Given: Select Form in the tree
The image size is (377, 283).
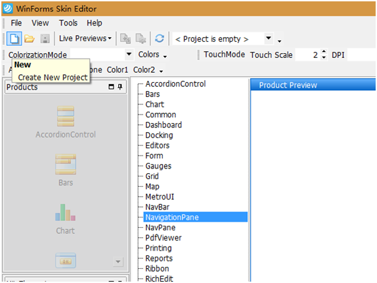Looking at the screenshot, I should [154, 156].
